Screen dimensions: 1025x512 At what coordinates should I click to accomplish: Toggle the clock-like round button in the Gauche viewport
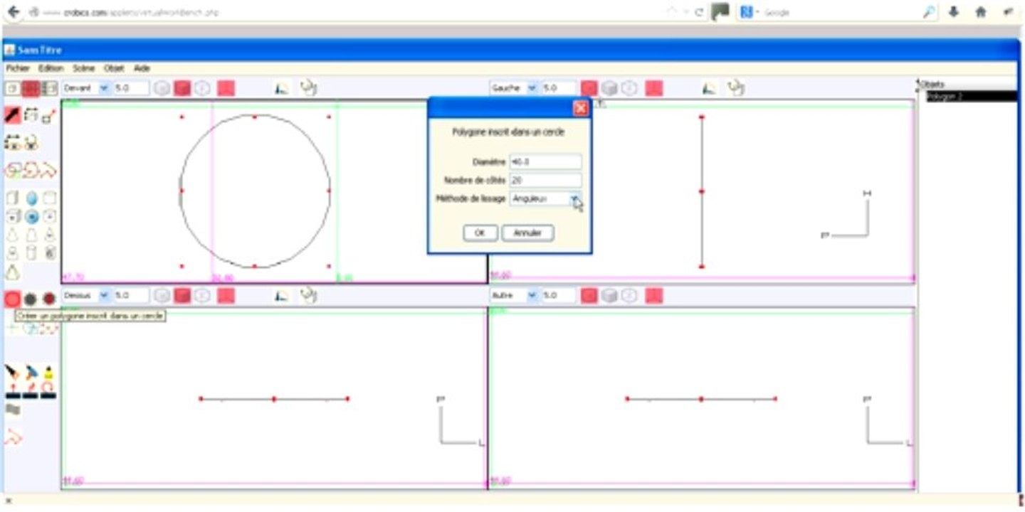point(629,88)
